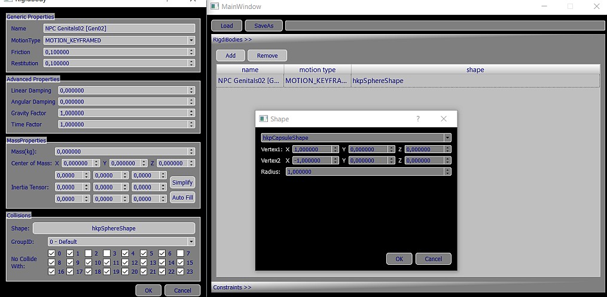
Task: Click the file path field beside SaveAs
Action: click(x=444, y=26)
